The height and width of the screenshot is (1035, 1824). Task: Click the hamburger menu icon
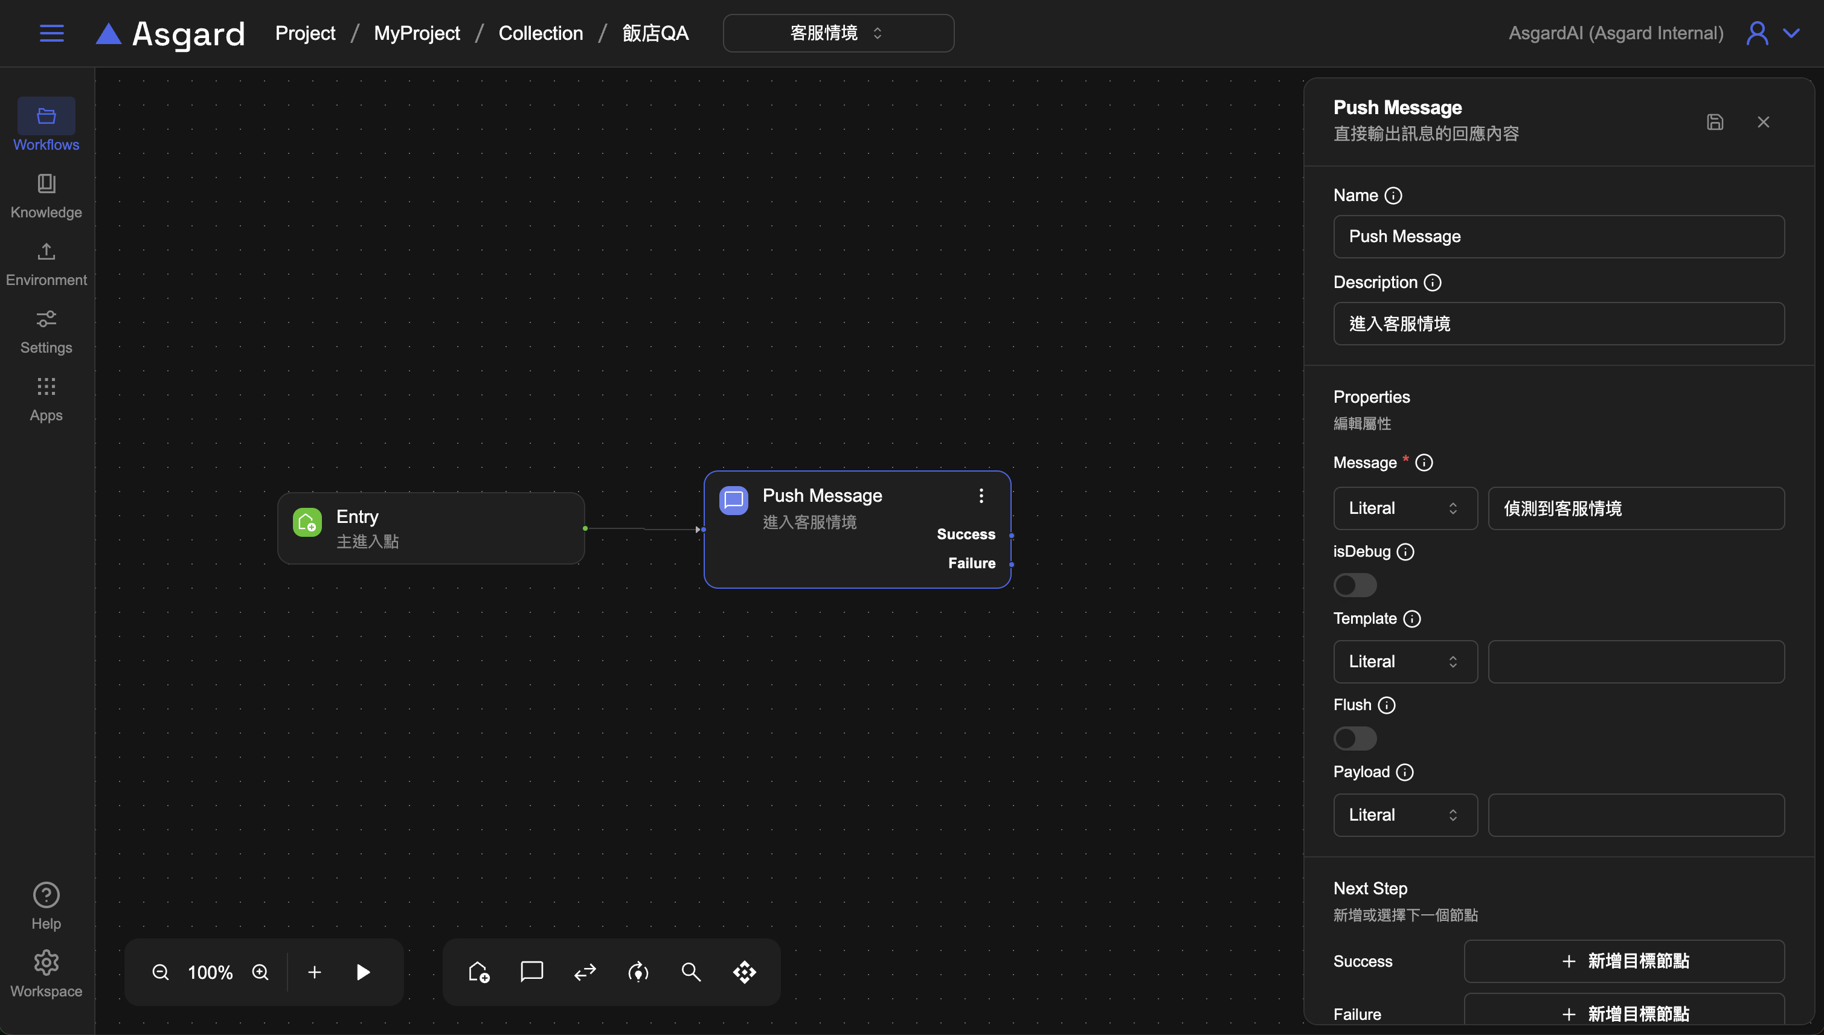[x=51, y=33]
